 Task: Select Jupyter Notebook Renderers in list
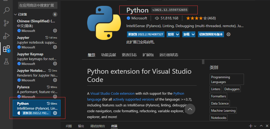[37, 76]
